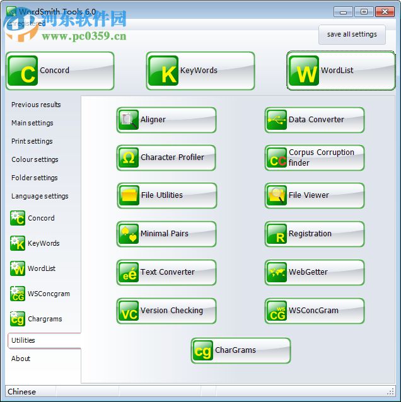Click the sidebar Chargrams settings icon
This screenshot has width=401, height=402.
[x=18, y=319]
